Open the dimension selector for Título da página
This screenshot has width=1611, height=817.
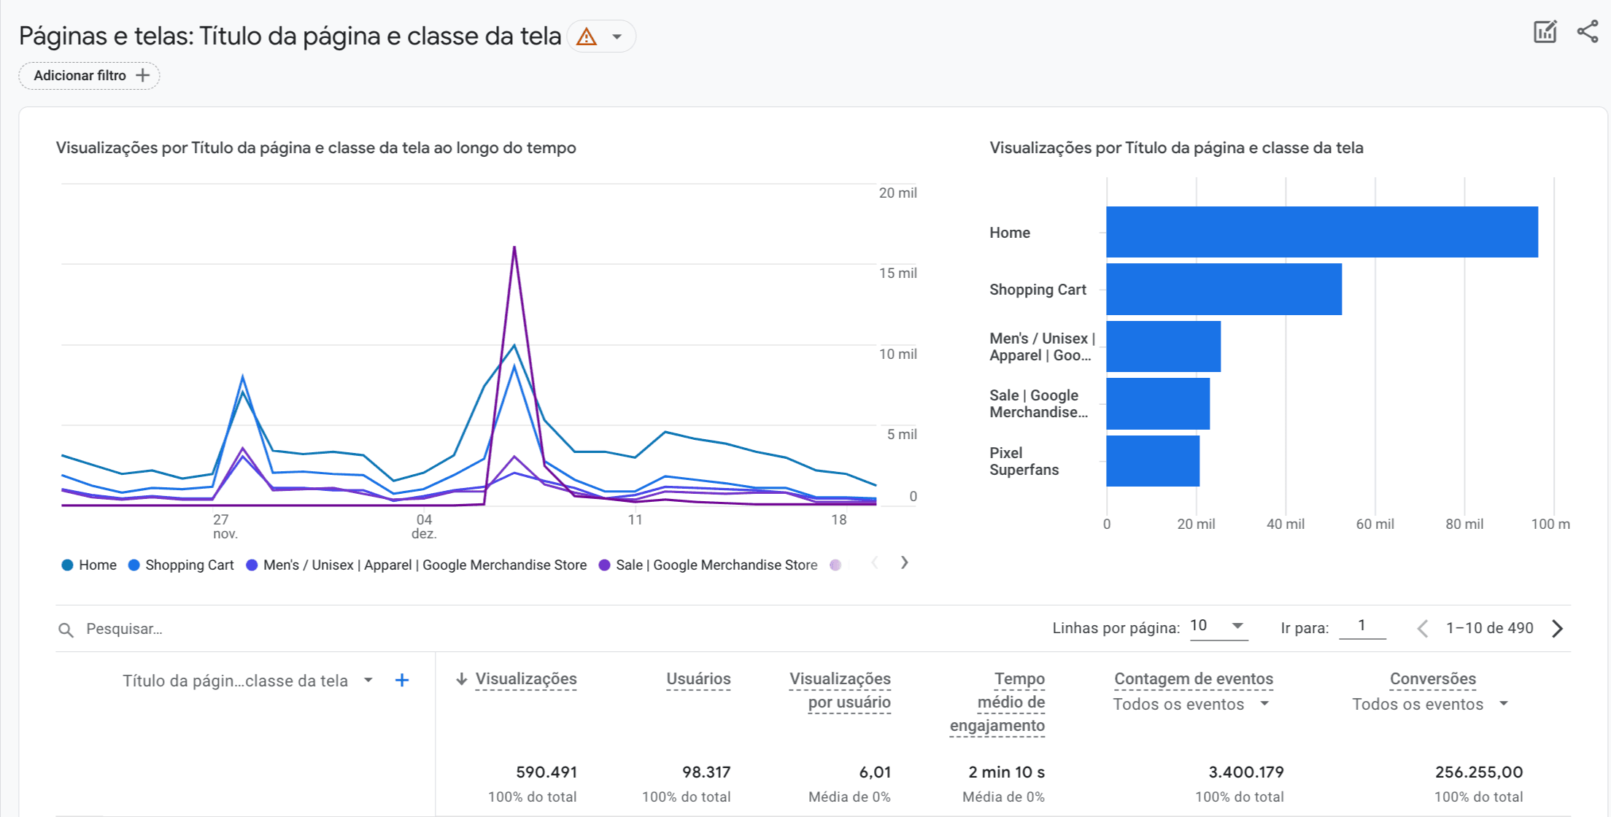pyautogui.click(x=368, y=680)
